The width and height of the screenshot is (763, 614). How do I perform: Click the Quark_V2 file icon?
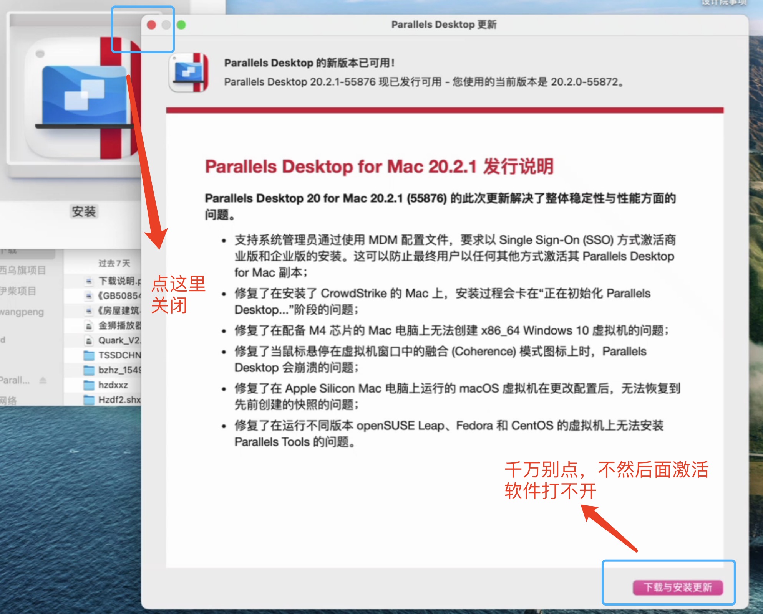tap(89, 341)
